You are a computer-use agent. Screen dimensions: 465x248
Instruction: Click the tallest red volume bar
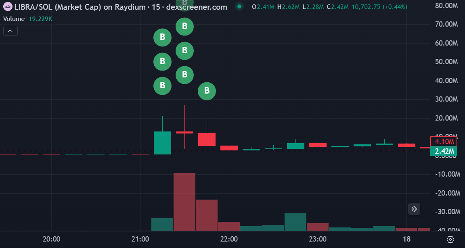coord(184,202)
